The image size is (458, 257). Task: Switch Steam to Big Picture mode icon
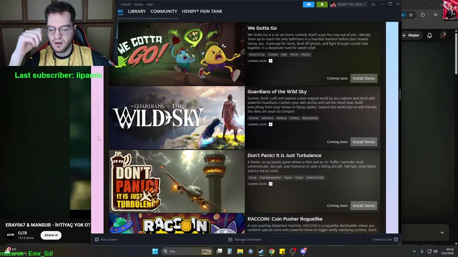[x=373, y=4]
